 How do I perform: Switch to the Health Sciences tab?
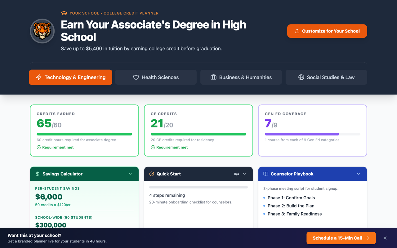coord(156,77)
